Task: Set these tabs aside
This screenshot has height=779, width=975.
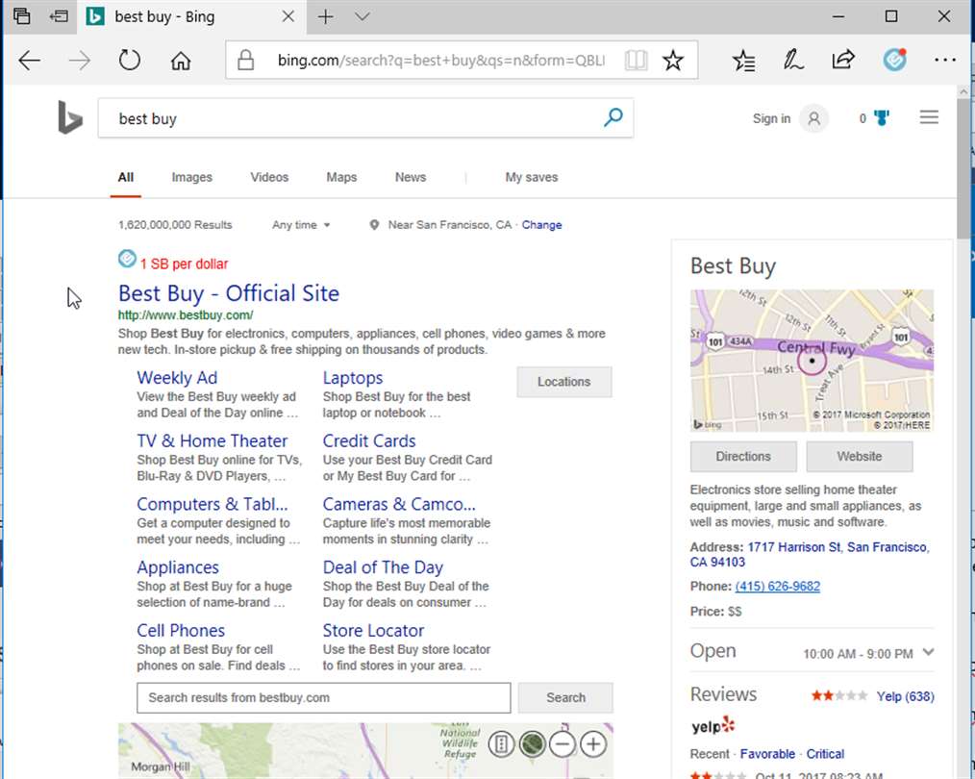Action: (59, 16)
